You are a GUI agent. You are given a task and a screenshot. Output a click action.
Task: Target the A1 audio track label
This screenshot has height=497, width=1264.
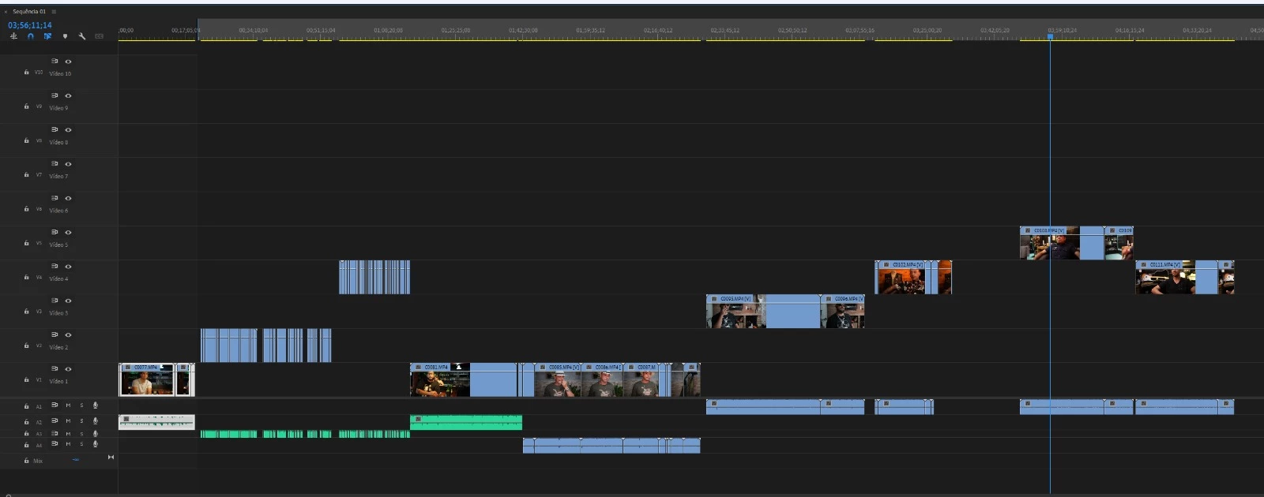[39, 406]
